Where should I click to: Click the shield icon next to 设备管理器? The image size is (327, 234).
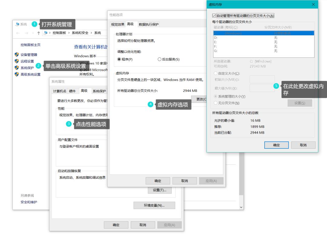[x=17, y=54]
